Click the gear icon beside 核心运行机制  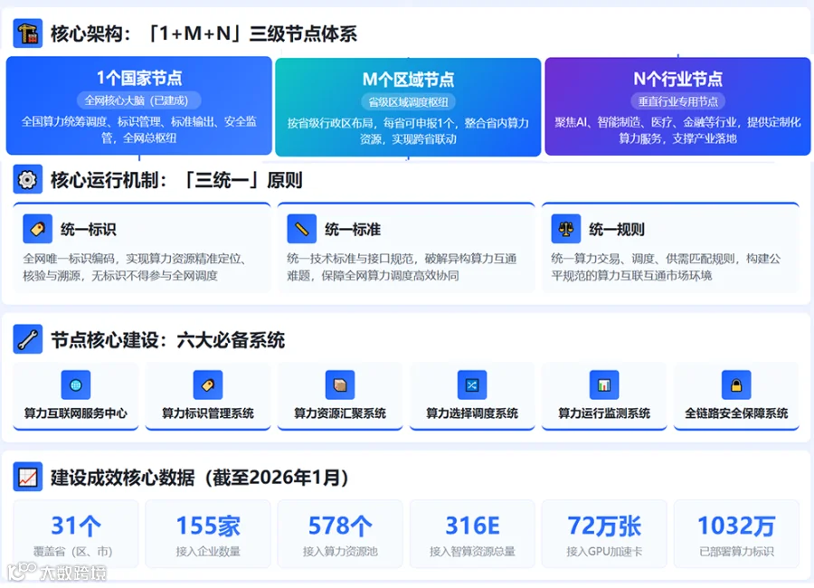tap(27, 180)
